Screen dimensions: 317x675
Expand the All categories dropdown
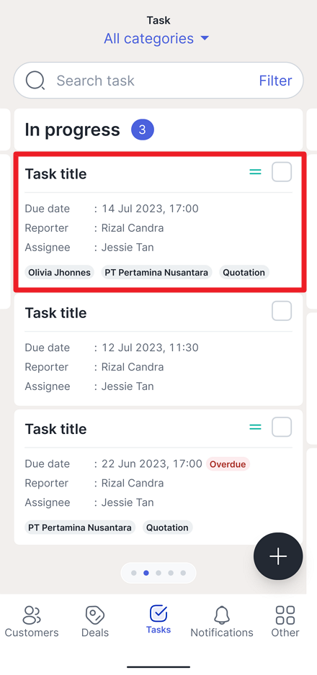(157, 39)
